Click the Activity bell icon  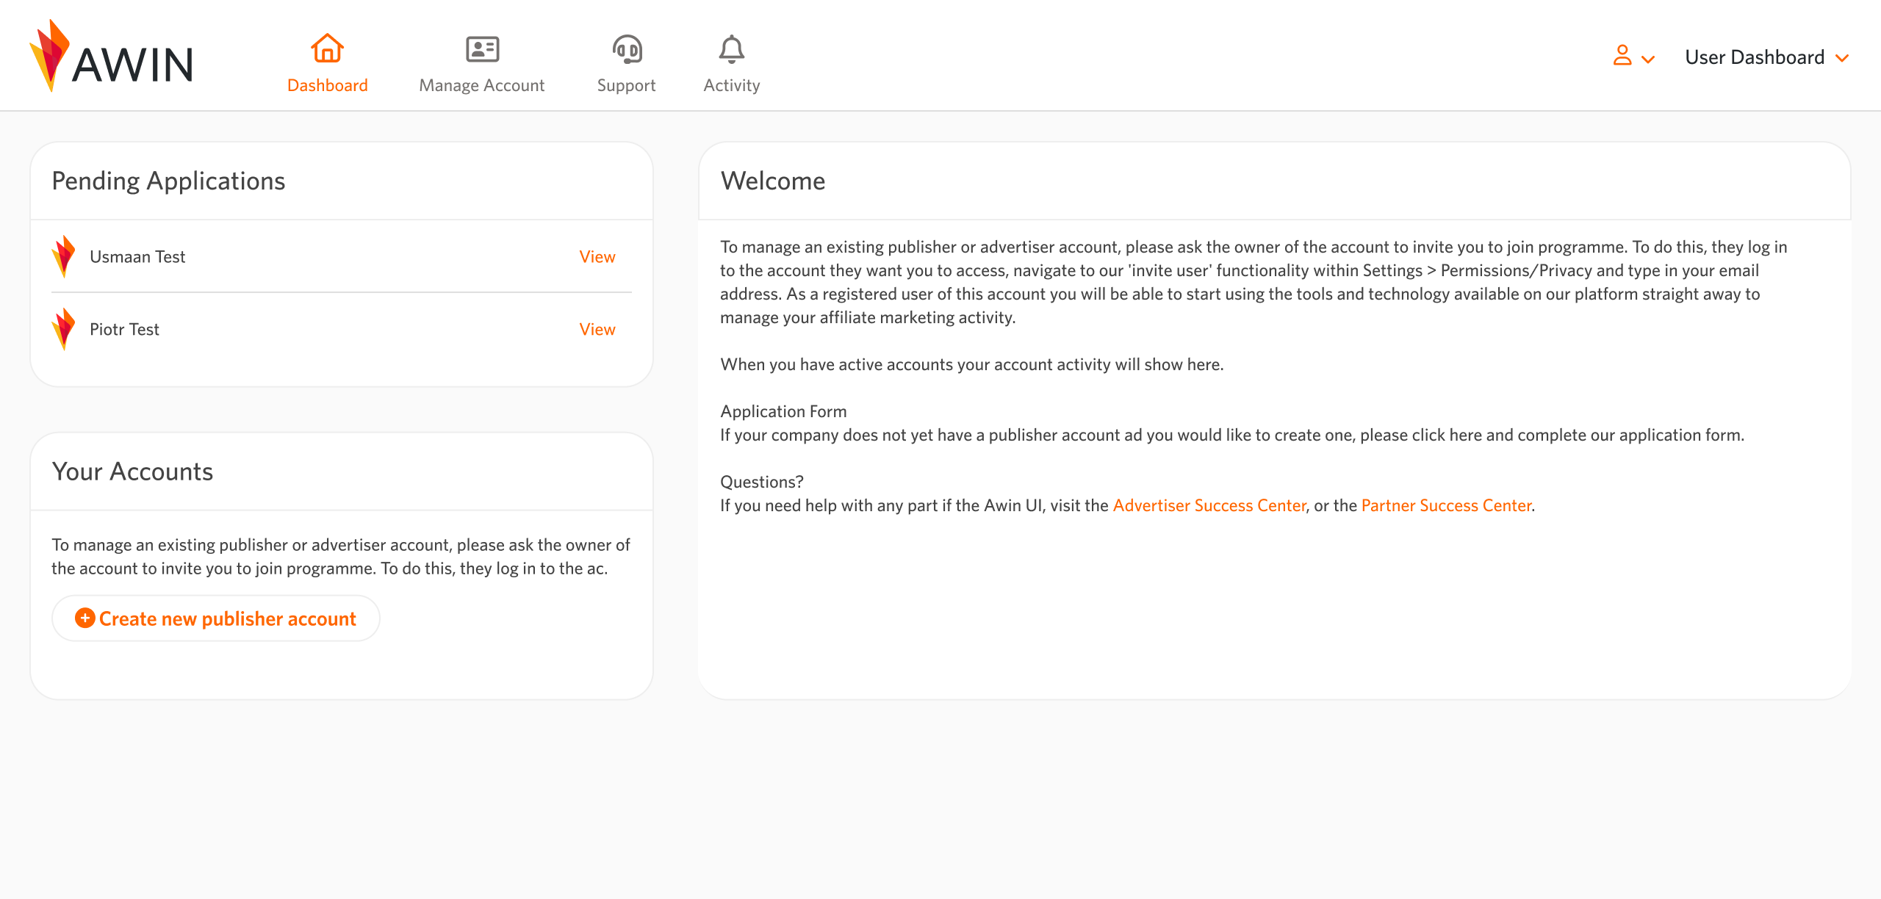click(731, 49)
